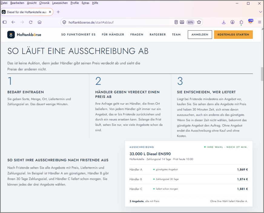Open the FÜR HÄNDLER nav link
The image size is (264, 213).
click(x=113, y=35)
